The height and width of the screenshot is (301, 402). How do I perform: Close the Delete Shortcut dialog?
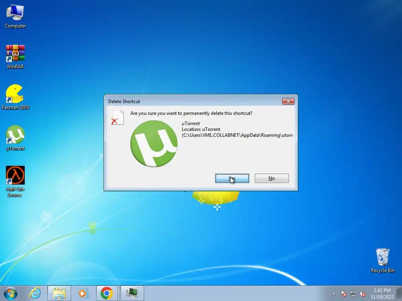coord(288,102)
